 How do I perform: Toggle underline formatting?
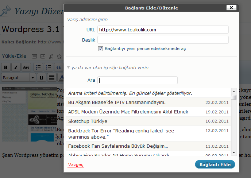pos(42,78)
